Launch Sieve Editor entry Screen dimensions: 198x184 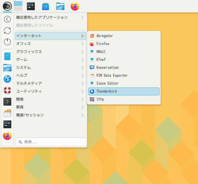tap(124, 84)
